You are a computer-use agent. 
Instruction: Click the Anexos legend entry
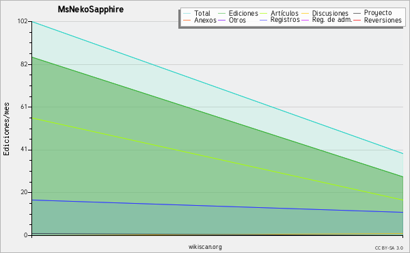point(200,20)
